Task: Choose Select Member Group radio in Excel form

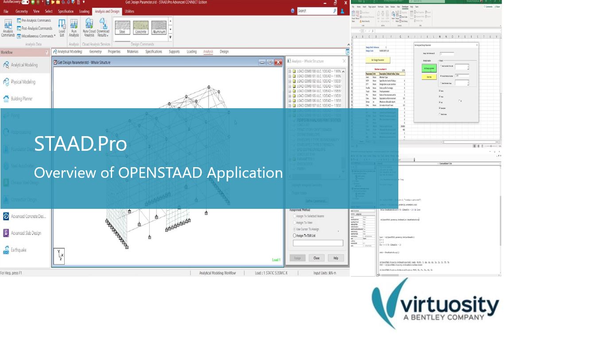Action: (x=441, y=83)
